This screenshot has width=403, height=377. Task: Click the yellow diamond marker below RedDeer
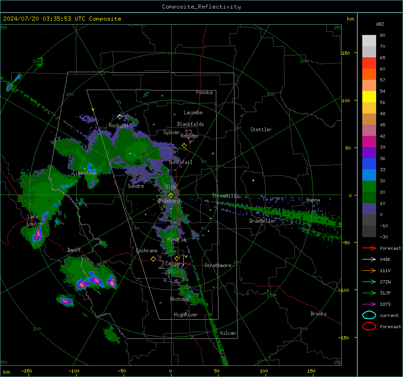pyautogui.click(x=184, y=146)
